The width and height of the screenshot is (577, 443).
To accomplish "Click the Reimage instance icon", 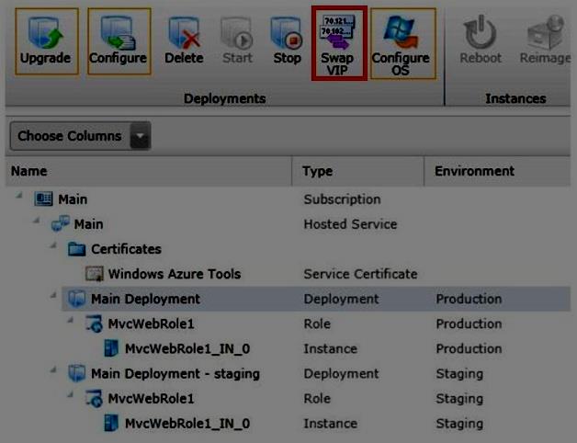I will pos(545,32).
